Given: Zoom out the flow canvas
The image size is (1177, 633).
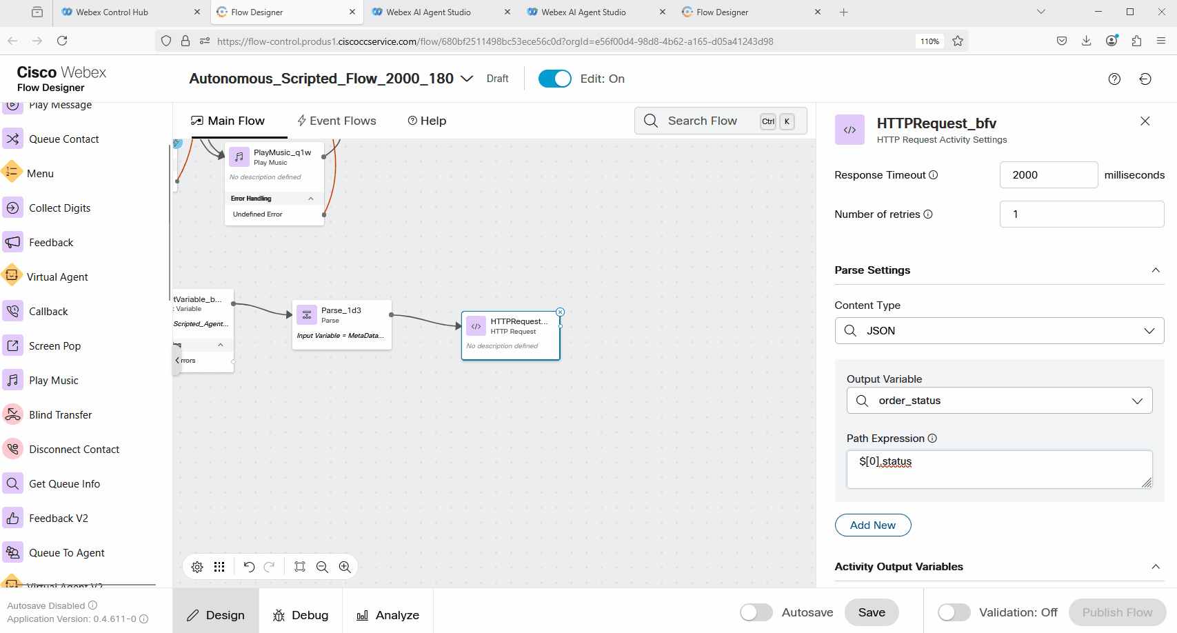Looking at the screenshot, I should pyautogui.click(x=322, y=567).
